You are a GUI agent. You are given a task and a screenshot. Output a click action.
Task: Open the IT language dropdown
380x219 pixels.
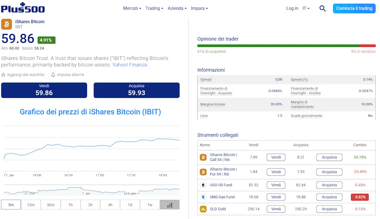(x=306, y=8)
